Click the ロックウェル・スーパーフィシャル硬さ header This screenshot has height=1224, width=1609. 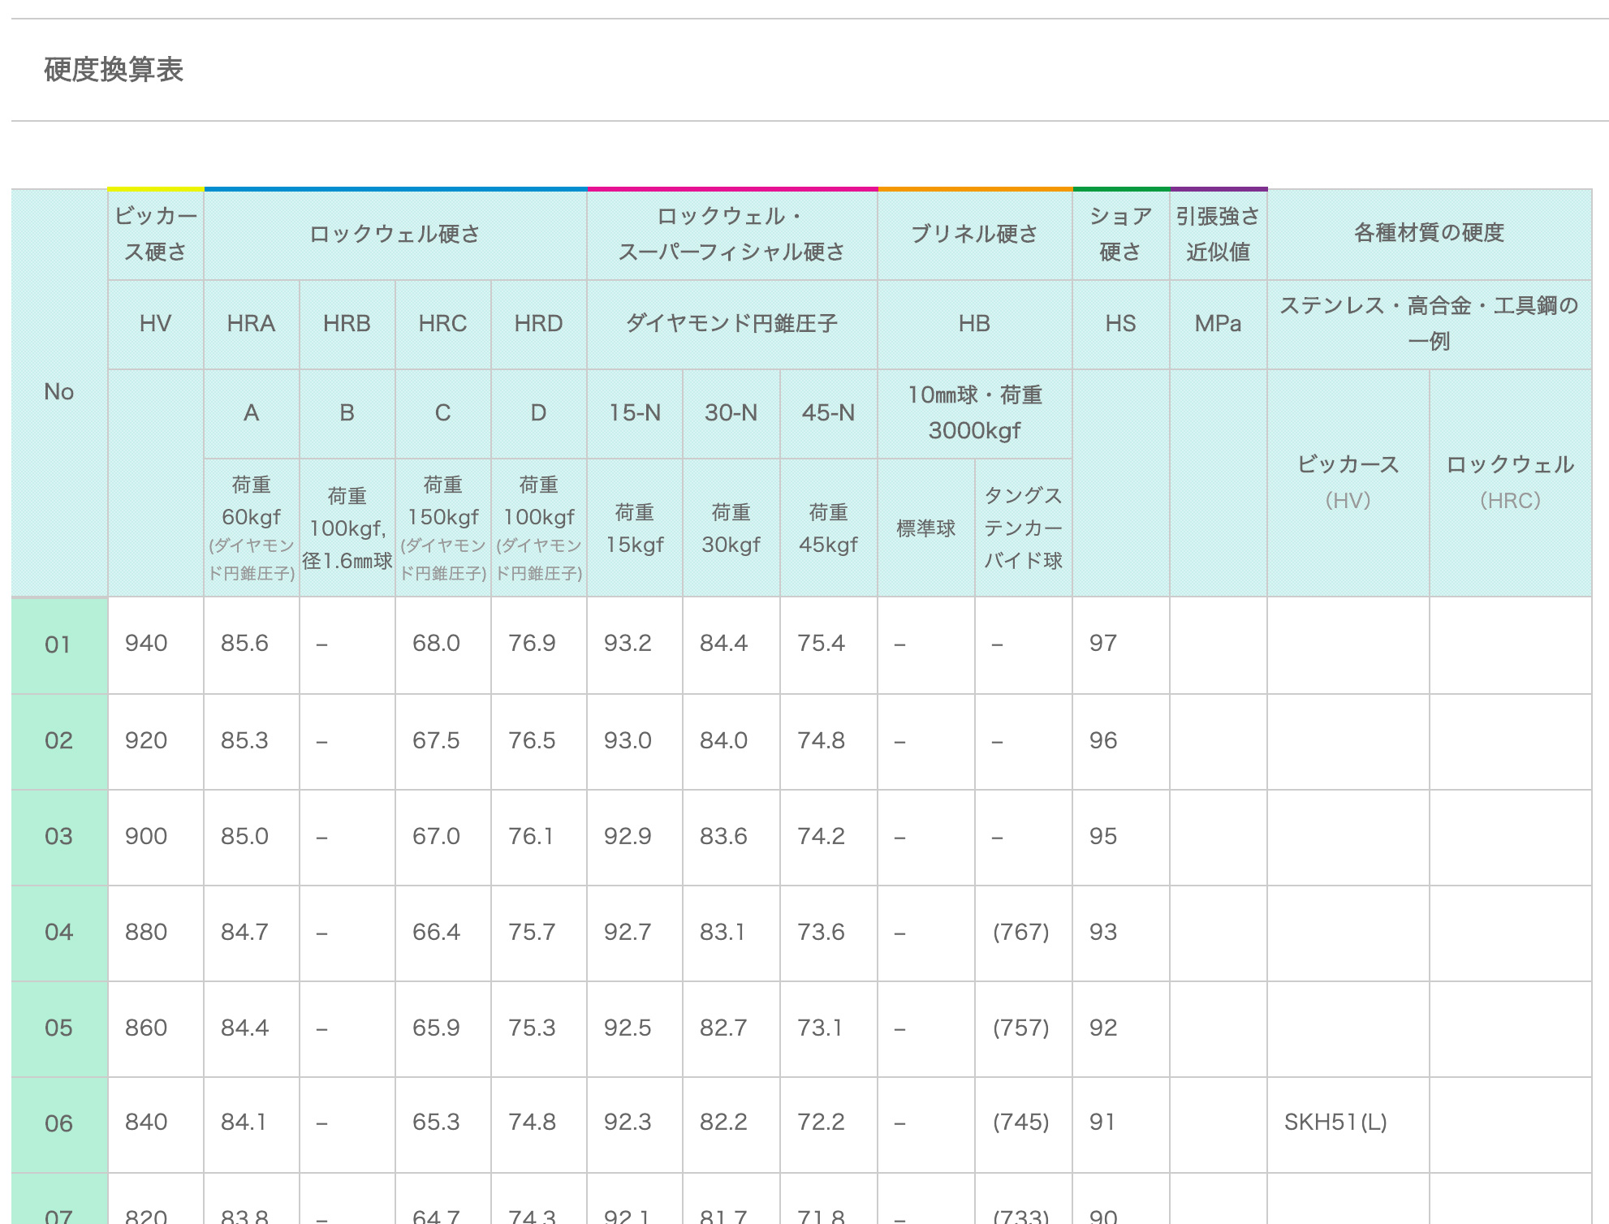coord(731,234)
